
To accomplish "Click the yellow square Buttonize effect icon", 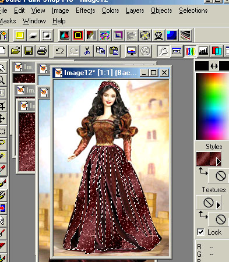I will (20, 36).
